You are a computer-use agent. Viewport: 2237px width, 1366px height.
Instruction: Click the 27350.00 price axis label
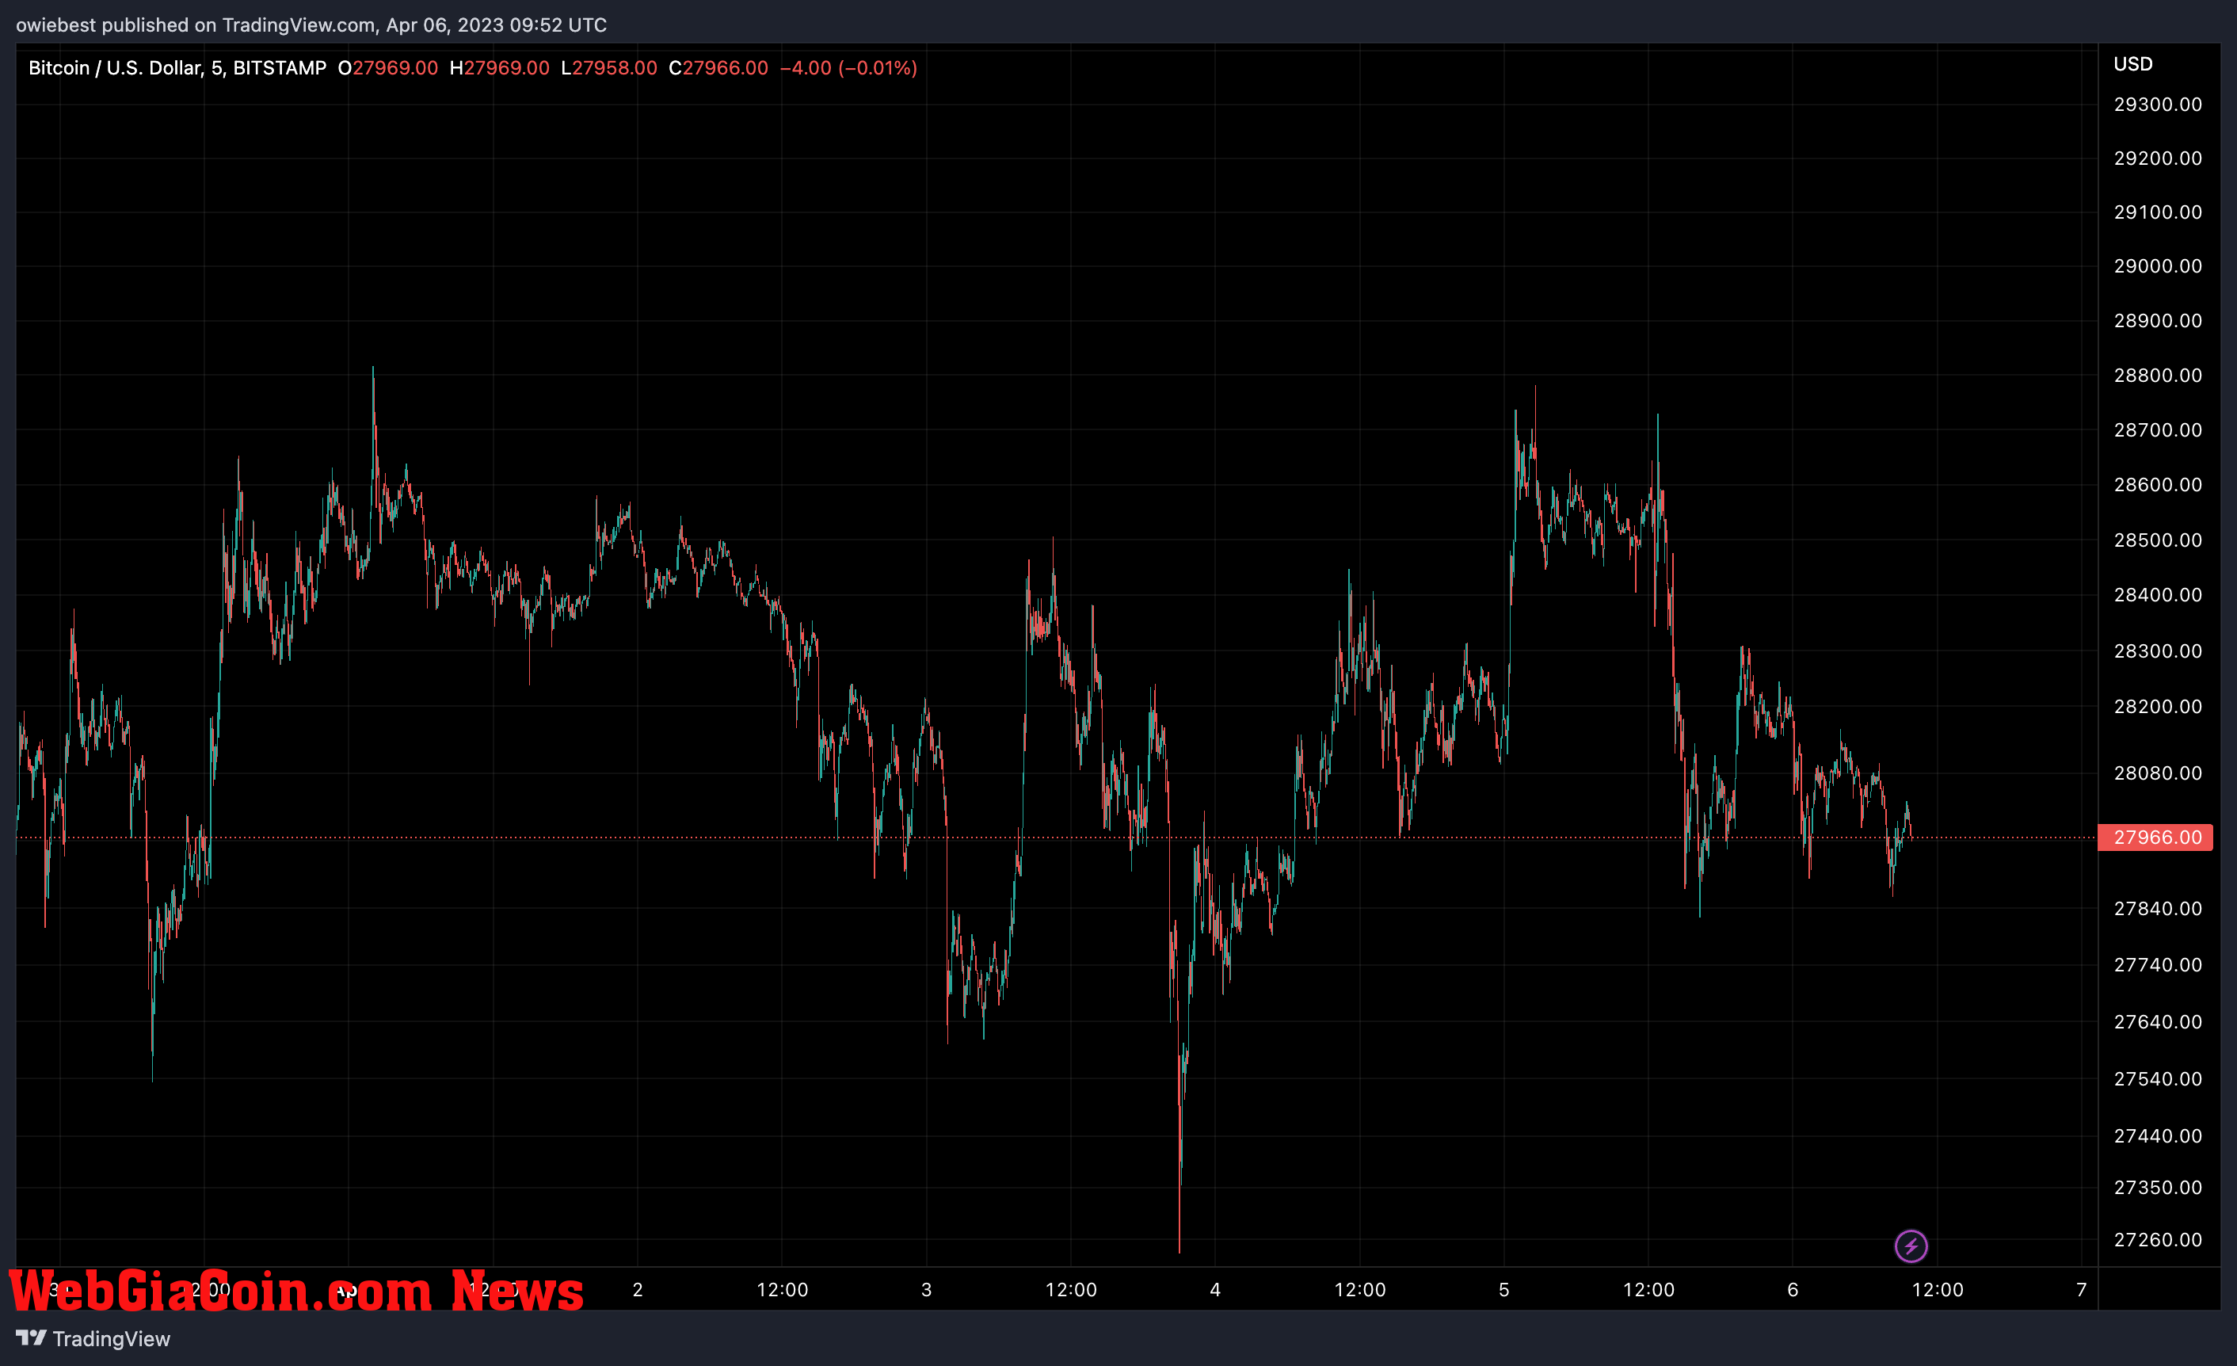[x=2158, y=1187]
